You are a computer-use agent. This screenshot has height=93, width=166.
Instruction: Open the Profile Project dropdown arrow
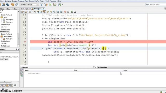point(62,5)
